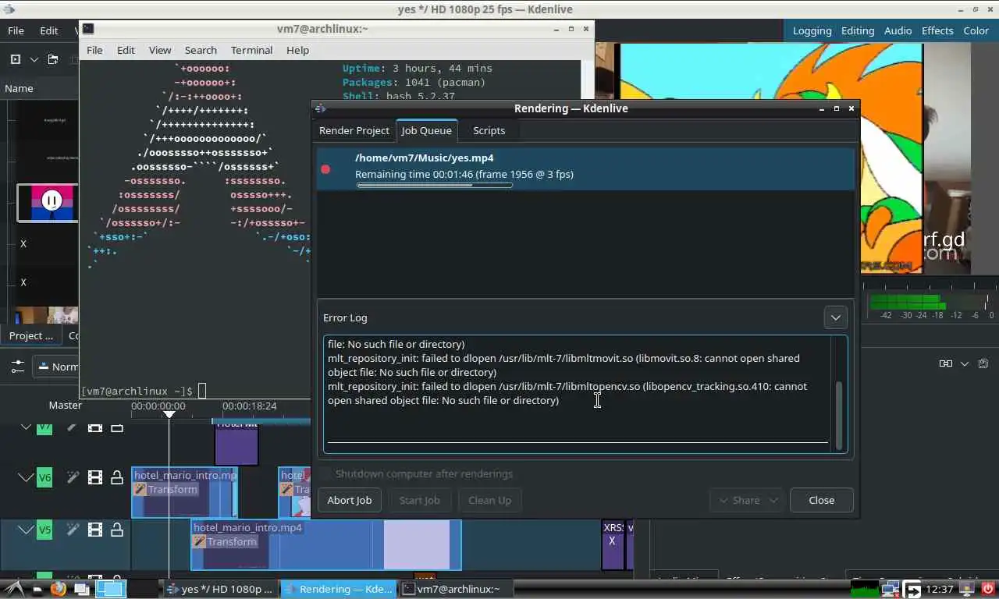999x599 pixels.
Task: Hide video on track V7 with the film icon
Action: 95,427
